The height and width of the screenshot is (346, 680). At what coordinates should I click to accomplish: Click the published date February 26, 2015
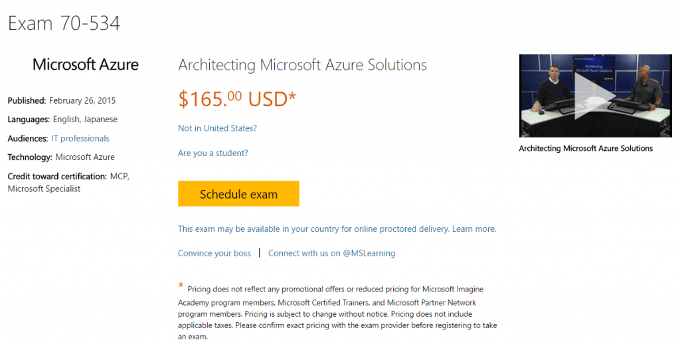click(82, 101)
